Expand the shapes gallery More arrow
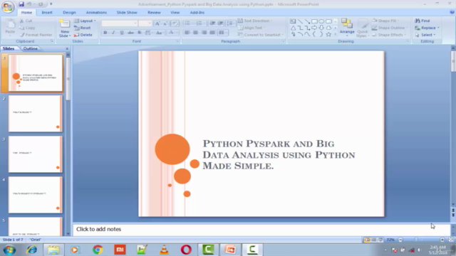 coord(336,35)
